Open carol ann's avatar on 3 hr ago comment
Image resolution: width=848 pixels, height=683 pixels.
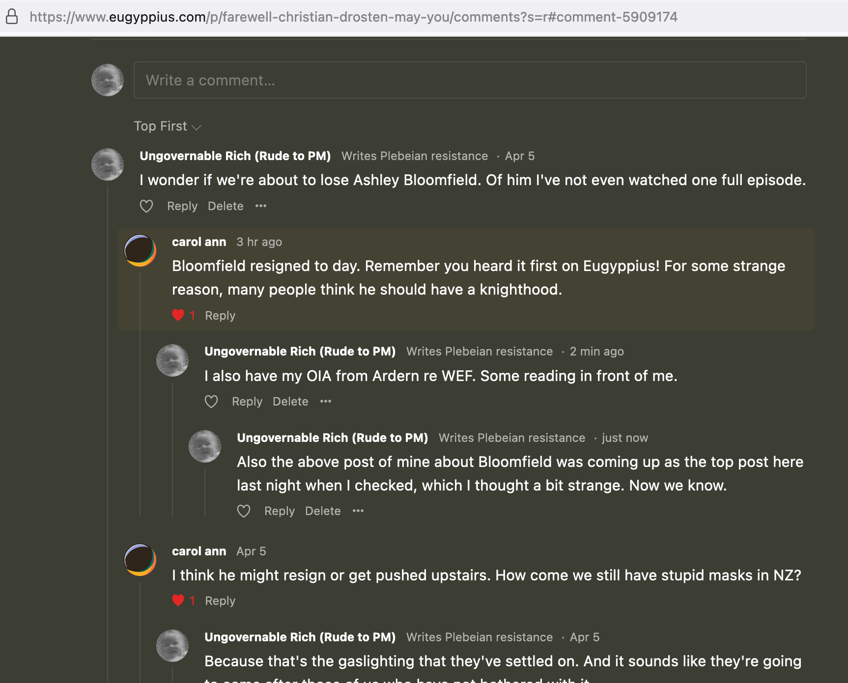click(140, 250)
